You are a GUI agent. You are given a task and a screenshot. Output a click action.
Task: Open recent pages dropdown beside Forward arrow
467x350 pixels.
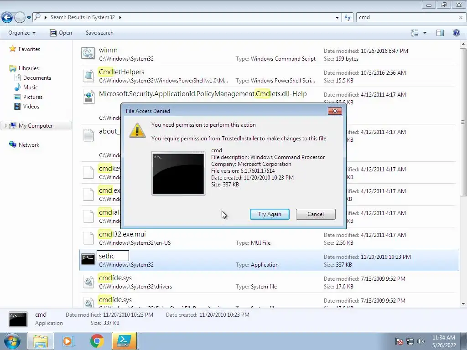point(29,18)
